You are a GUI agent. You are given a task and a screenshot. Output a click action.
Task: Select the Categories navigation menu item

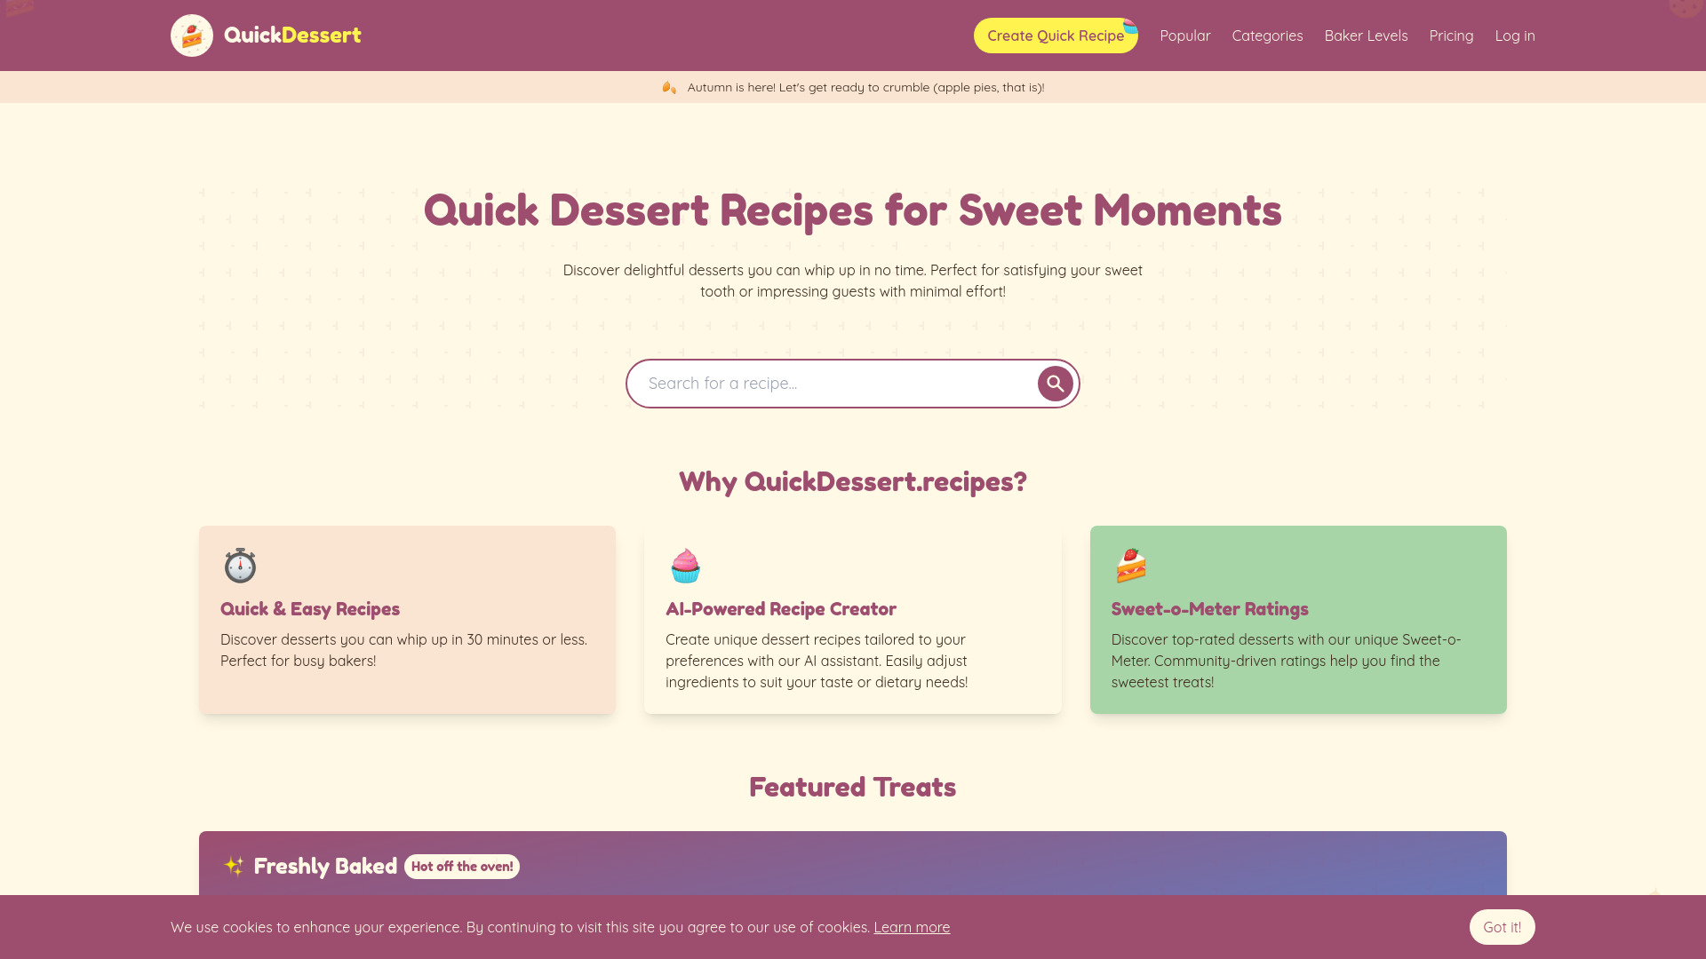1266,36
